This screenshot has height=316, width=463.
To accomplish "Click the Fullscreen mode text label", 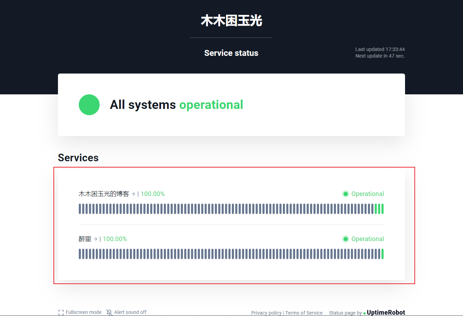I will point(84,312).
